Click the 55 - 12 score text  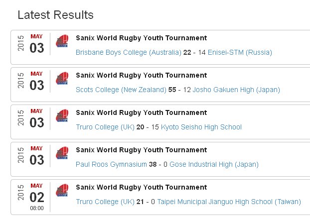pos(179,90)
